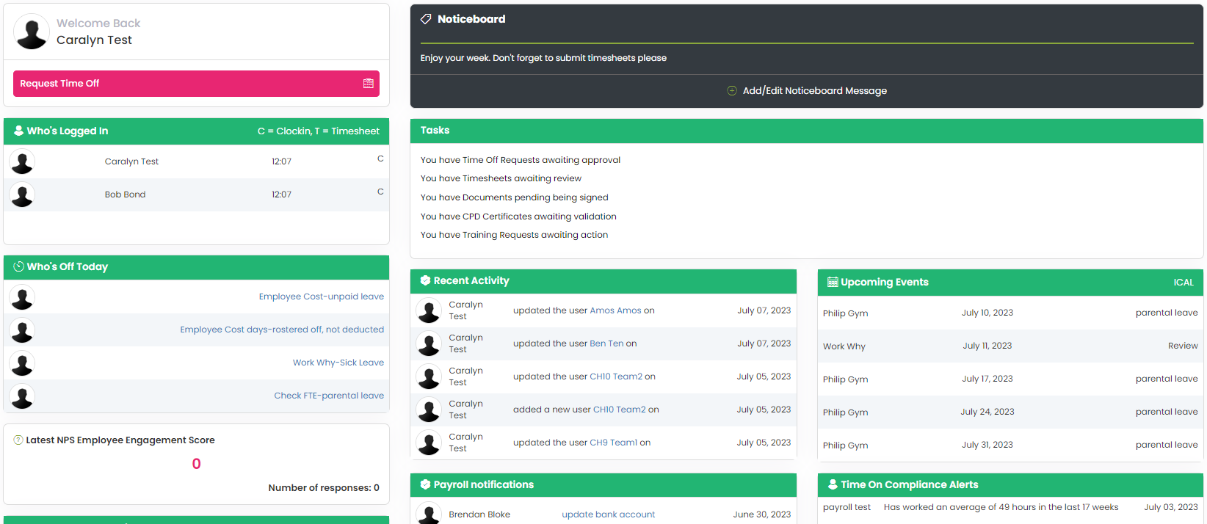Click Bob Bond's avatar in Who's Logged In
This screenshot has width=1207, height=524.
point(22,195)
